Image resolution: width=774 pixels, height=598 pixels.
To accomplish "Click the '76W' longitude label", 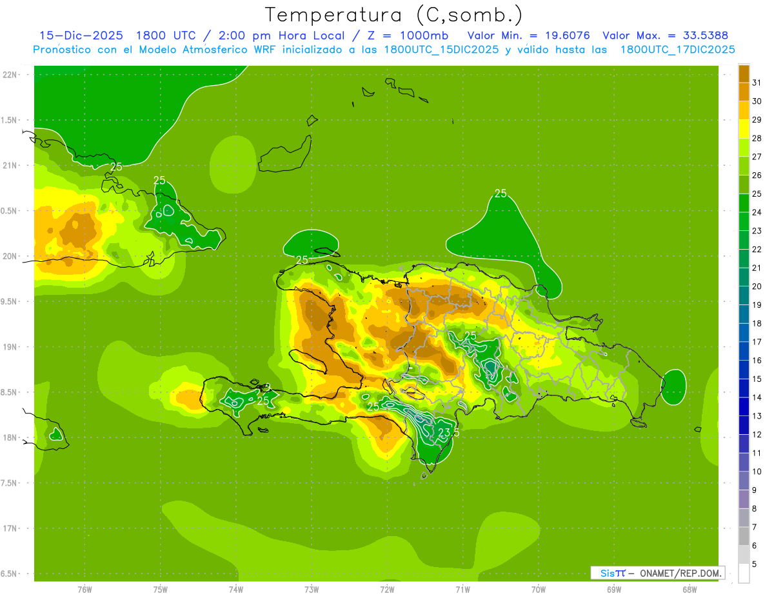I will [84, 590].
